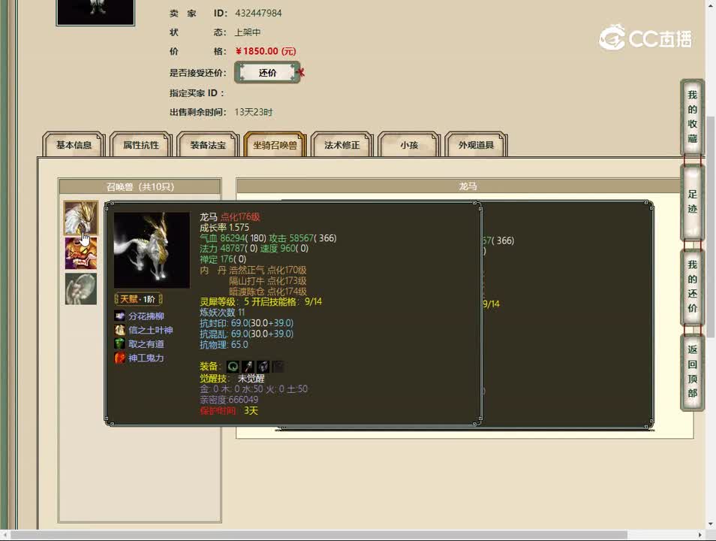The width and height of the screenshot is (716, 541).
Task: Click the 还价 counter-offer button
Action: 266,72
